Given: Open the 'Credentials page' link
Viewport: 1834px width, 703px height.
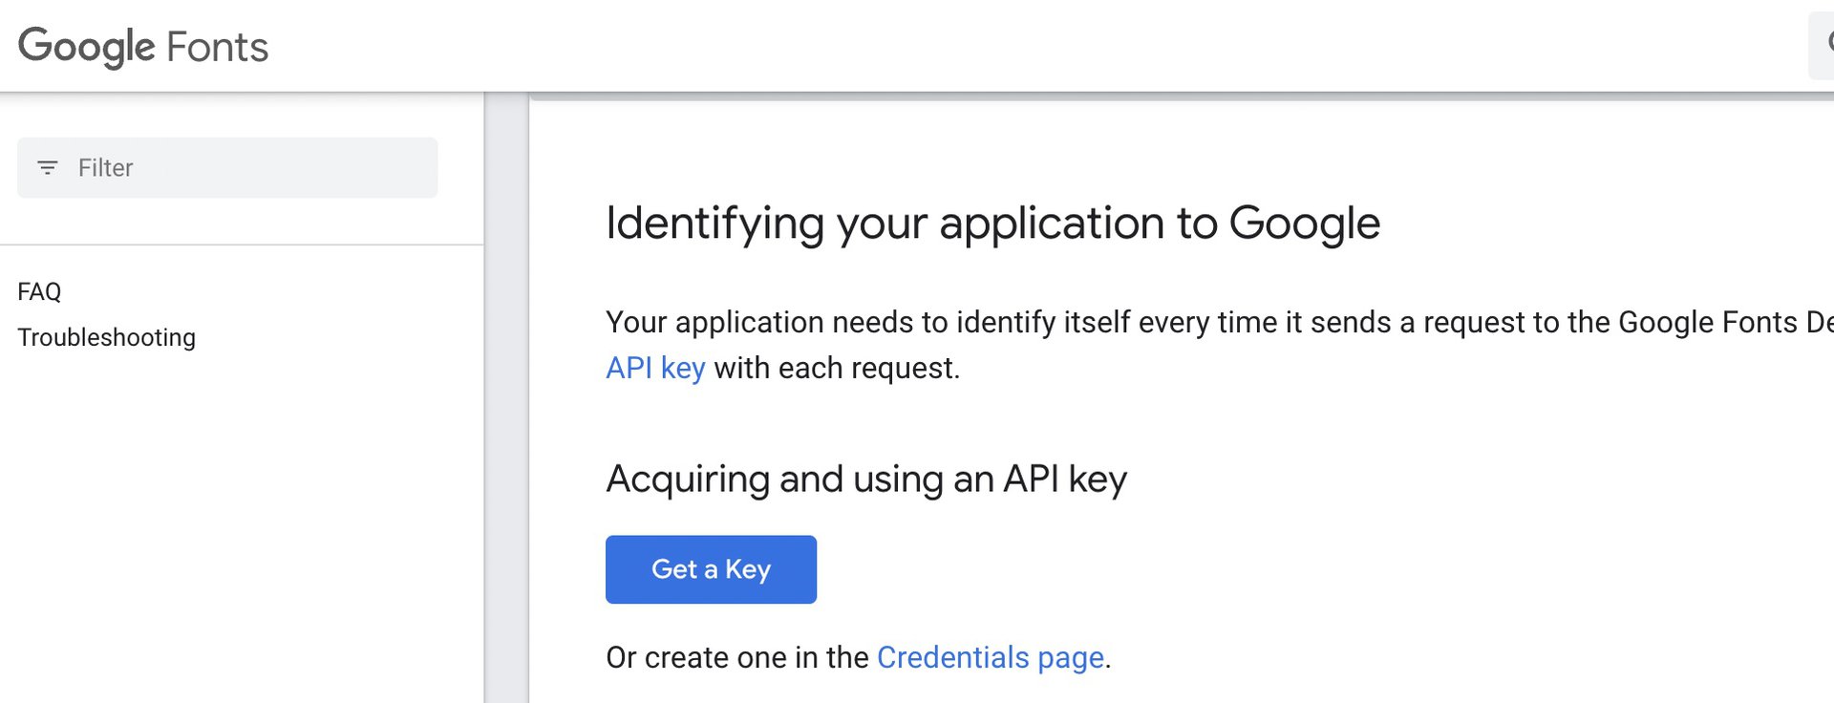Looking at the screenshot, I should click(x=991, y=657).
